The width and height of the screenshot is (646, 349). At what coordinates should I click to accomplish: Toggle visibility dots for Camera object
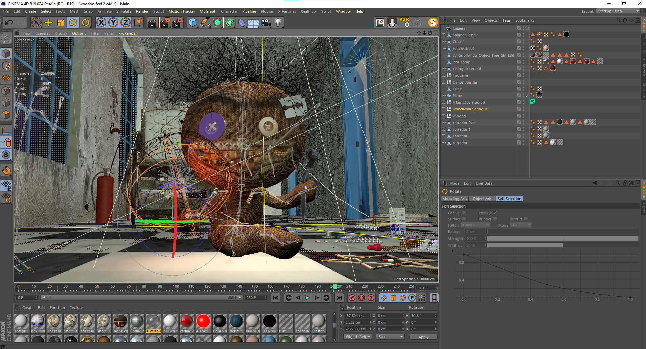tap(524, 28)
